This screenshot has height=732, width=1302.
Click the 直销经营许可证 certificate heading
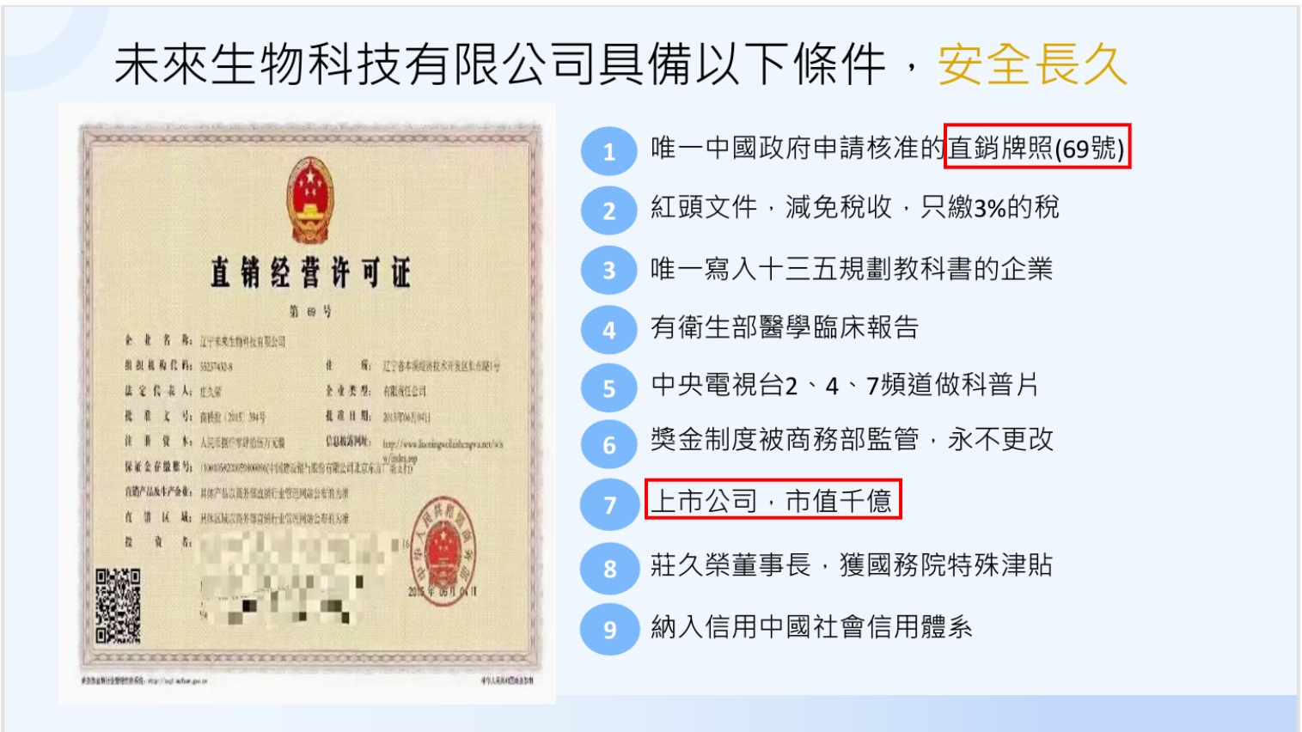point(310,272)
